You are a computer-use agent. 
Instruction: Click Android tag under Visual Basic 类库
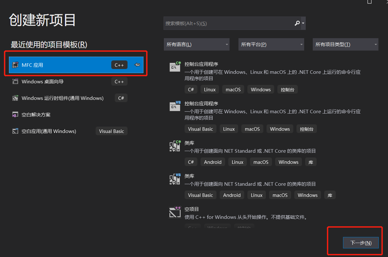point(232,195)
